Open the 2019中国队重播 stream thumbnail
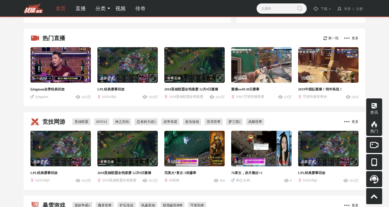This screenshot has width=389, height=207. click(x=328, y=65)
